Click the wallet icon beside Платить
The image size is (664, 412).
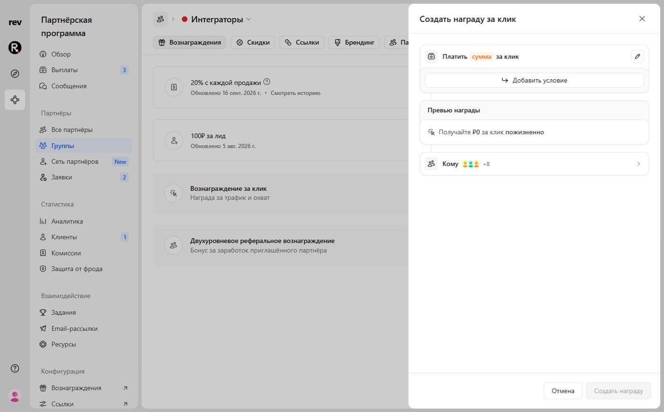pyautogui.click(x=431, y=56)
